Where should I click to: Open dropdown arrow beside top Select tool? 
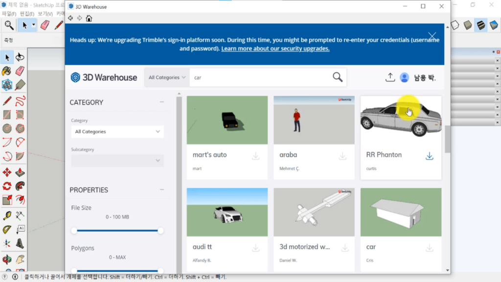coord(34,25)
